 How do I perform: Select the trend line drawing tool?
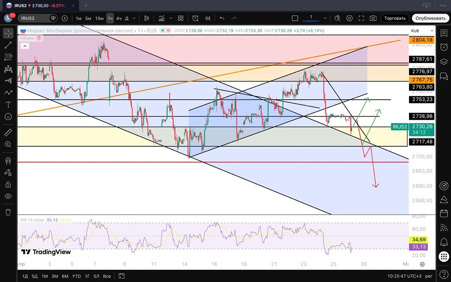pyautogui.click(x=8, y=45)
